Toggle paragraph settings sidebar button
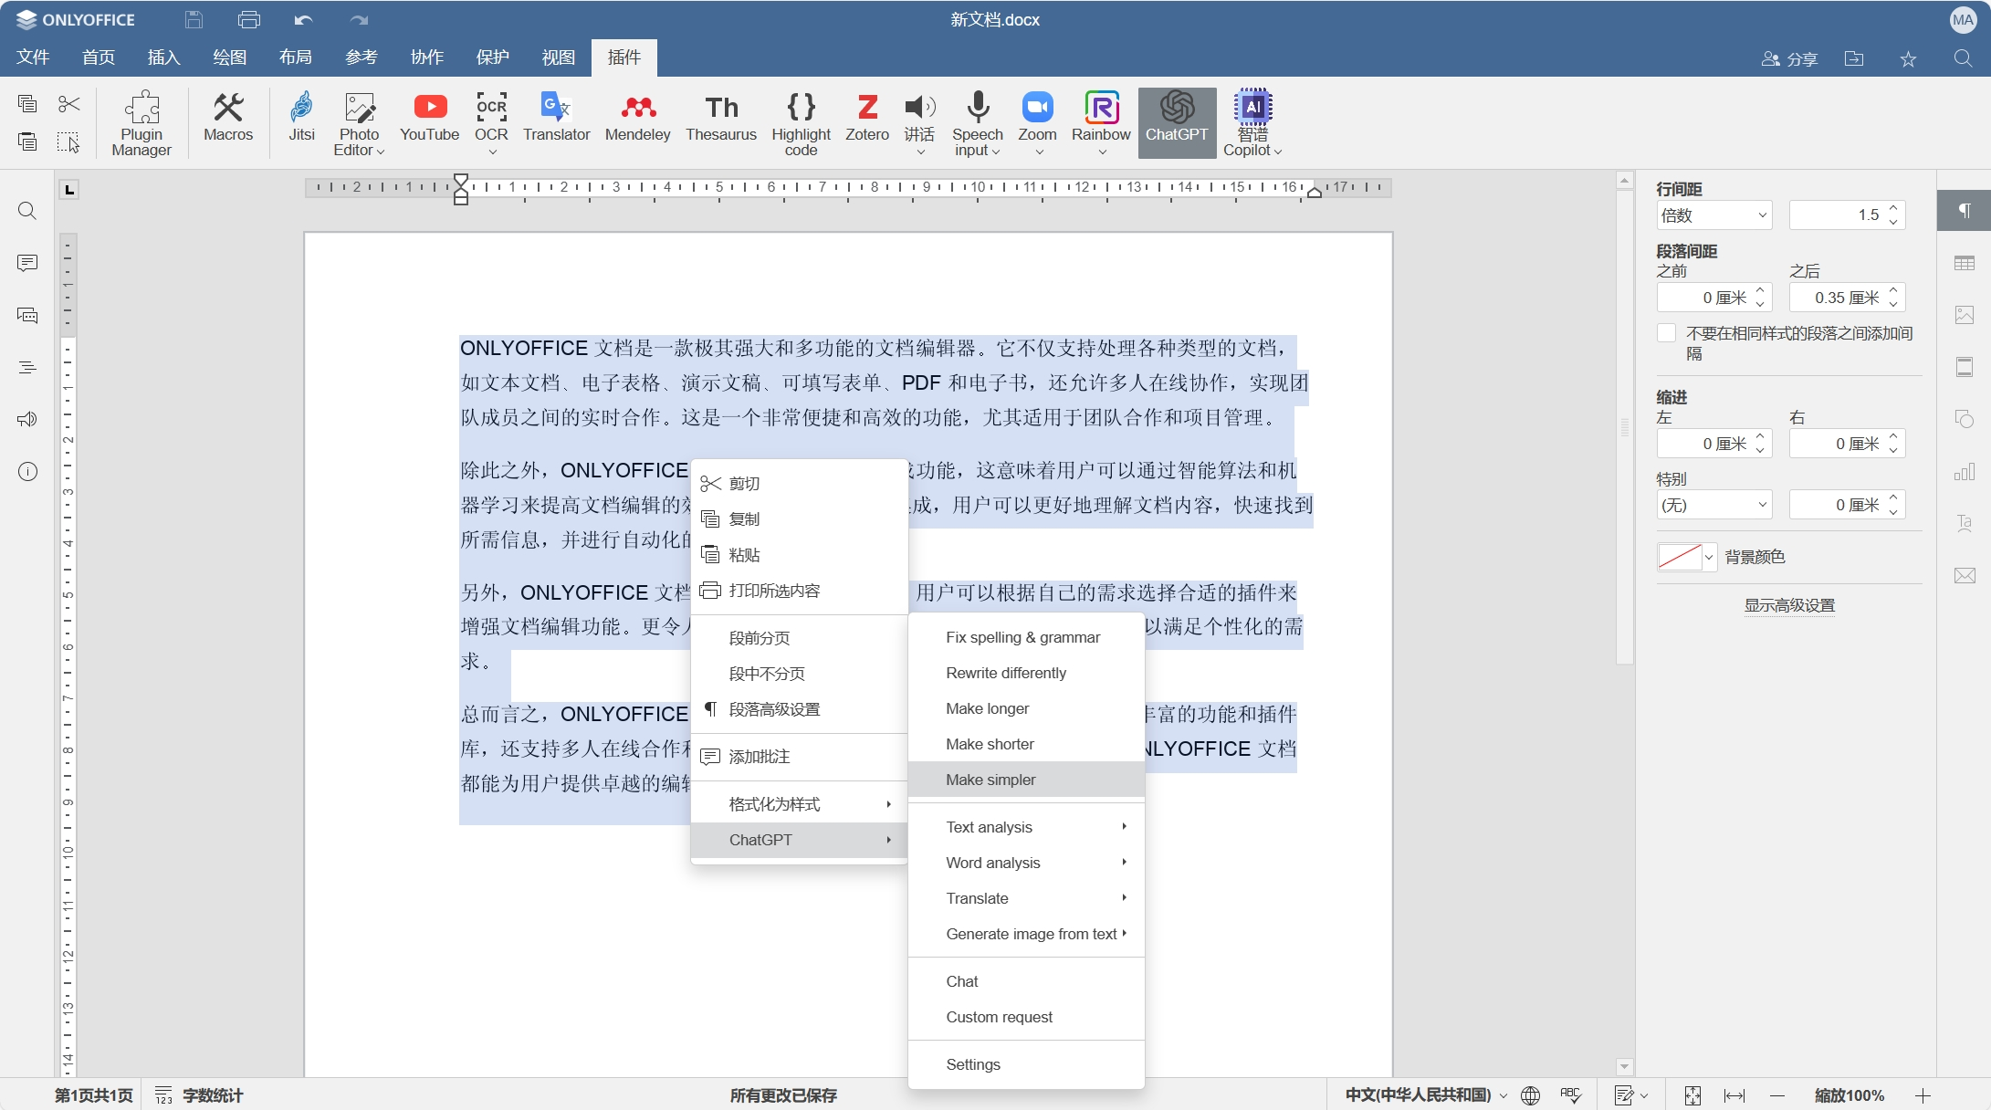This screenshot has width=1991, height=1110. point(1965,211)
